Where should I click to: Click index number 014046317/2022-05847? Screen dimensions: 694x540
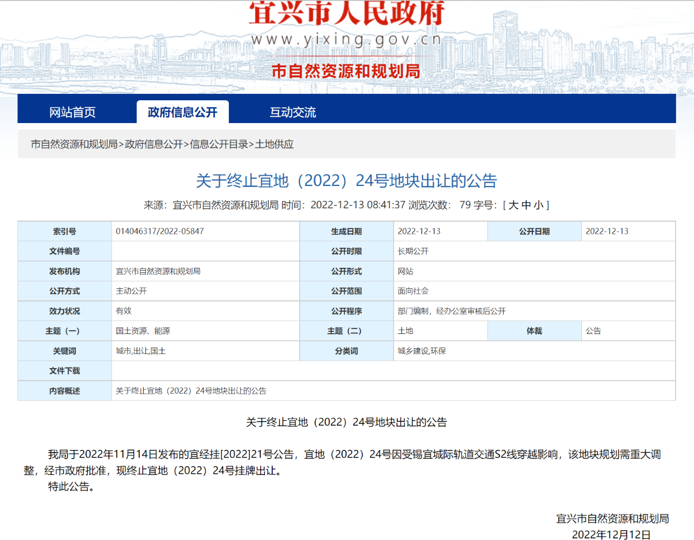pos(160,231)
